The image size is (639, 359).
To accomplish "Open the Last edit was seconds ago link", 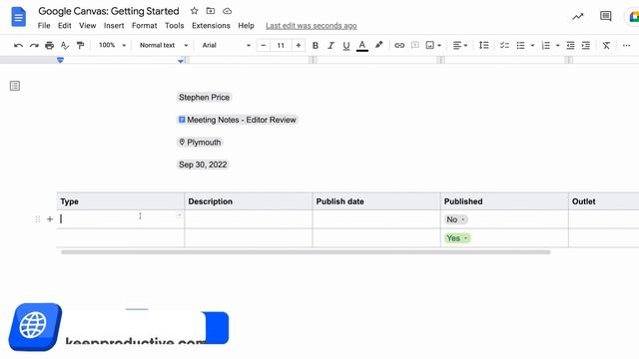I will pos(312,26).
